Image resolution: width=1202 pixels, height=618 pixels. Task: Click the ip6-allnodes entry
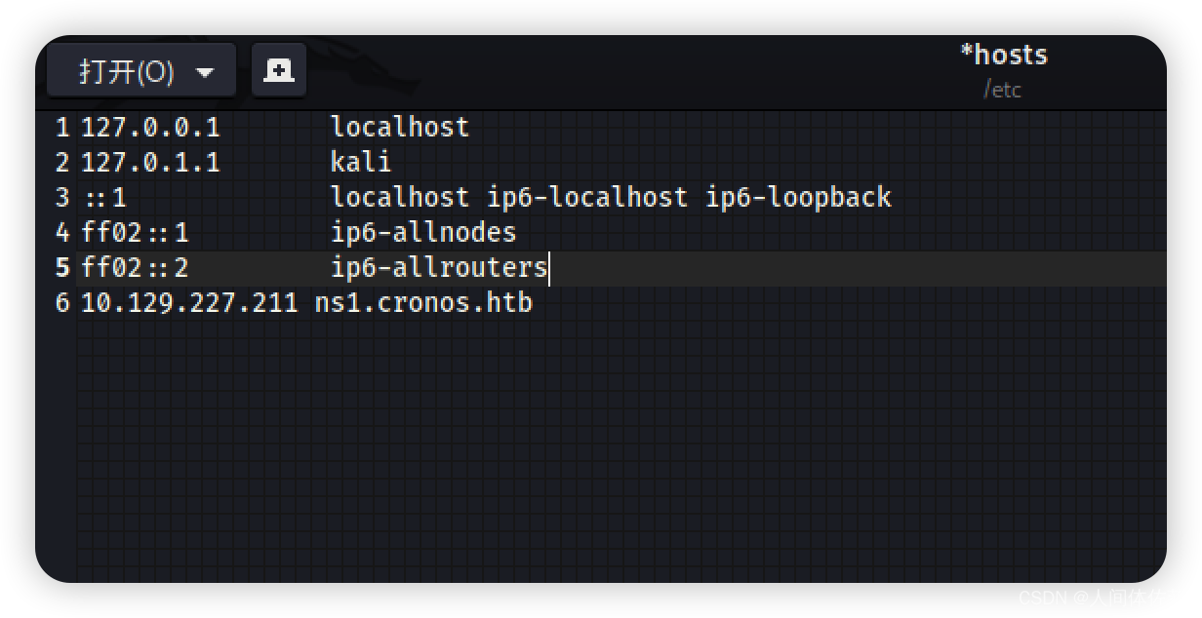click(425, 232)
